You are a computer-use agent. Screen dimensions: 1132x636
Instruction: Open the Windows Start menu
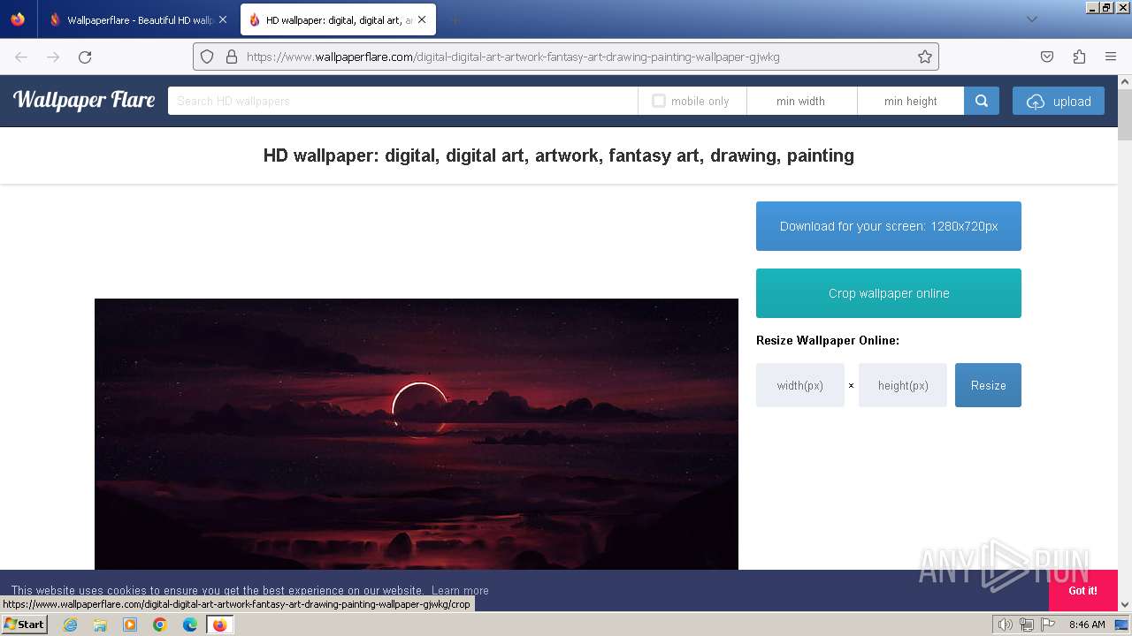pyautogui.click(x=24, y=624)
